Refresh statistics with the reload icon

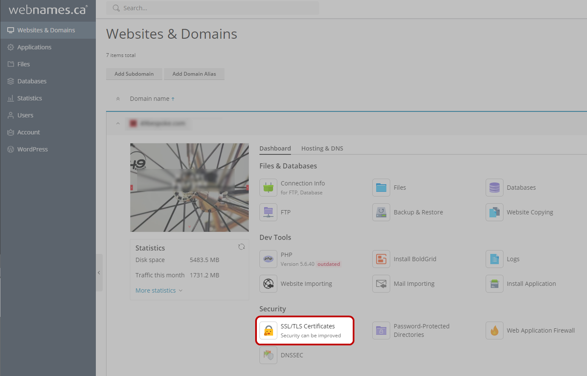242,247
